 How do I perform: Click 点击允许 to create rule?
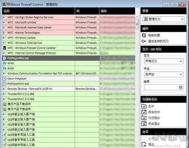coord(154,112)
